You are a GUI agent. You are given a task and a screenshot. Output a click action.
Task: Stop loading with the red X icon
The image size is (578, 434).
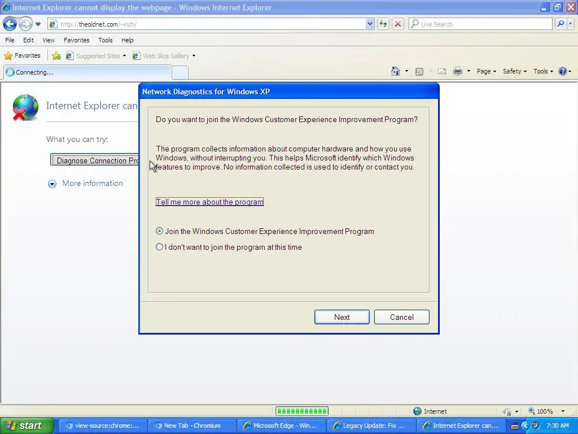398,24
